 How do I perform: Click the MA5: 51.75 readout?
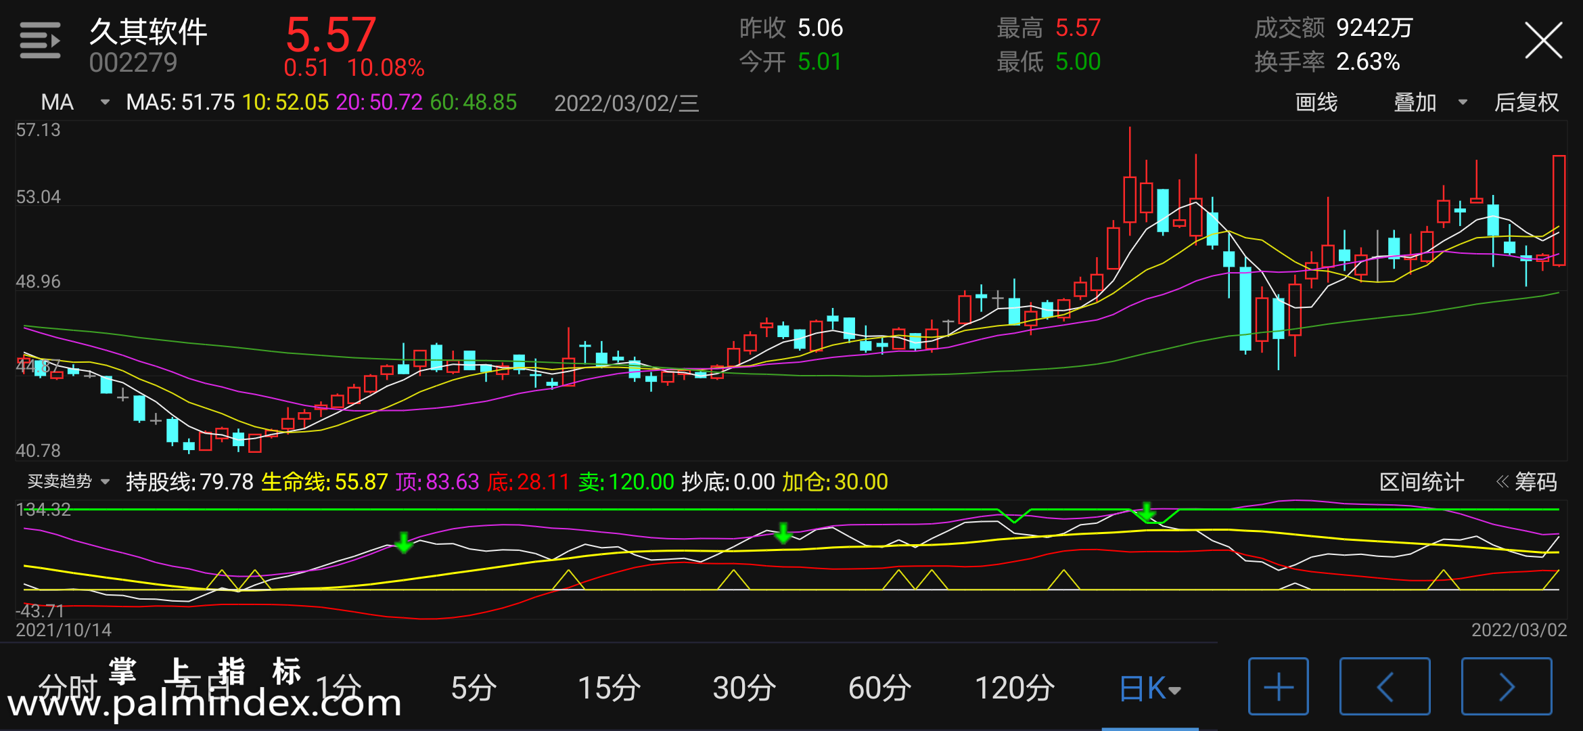(181, 102)
